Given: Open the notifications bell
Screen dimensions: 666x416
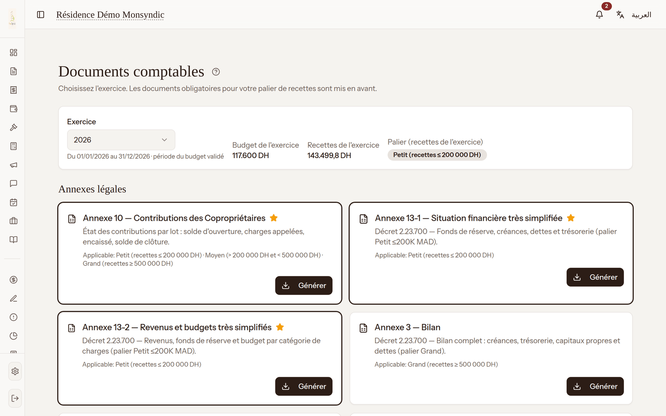Looking at the screenshot, I should click(599, 15).
